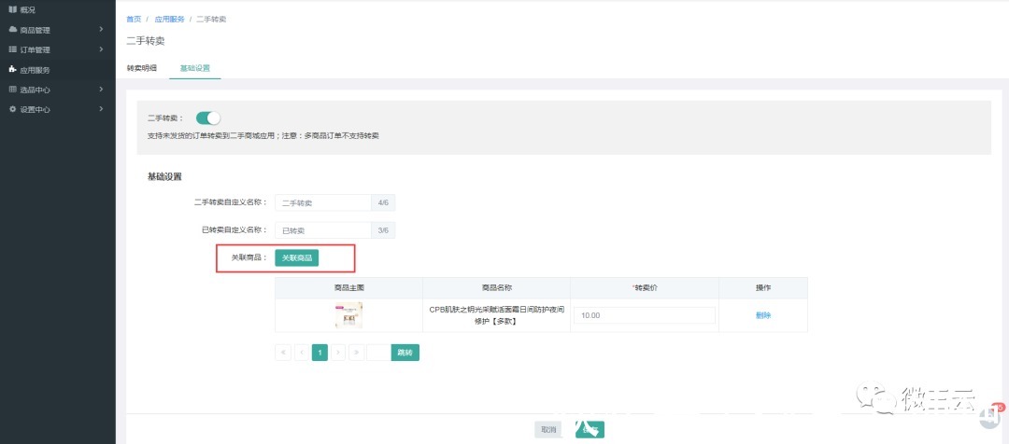Switch to the 基础设置 tab
The width and height of the screenshot is (1009, 444).
(x=195, y=67)
